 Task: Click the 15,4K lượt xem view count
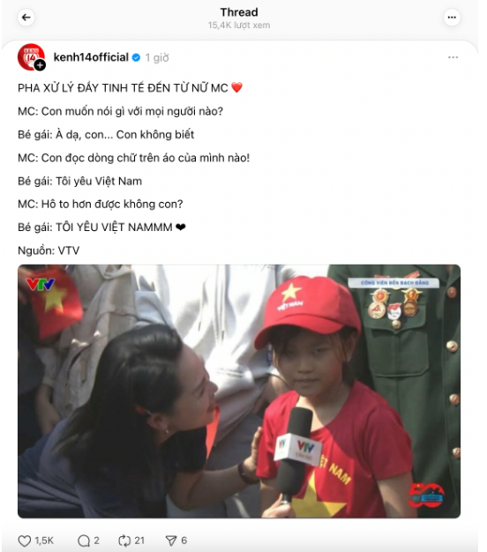(239, 26)
